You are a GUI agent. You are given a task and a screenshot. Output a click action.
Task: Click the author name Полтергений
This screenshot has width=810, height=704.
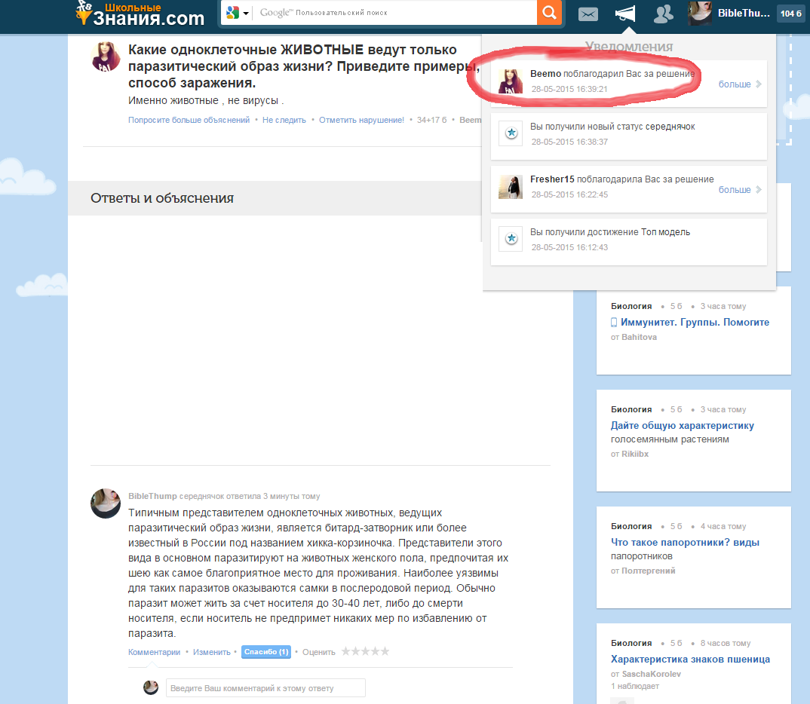649,571
